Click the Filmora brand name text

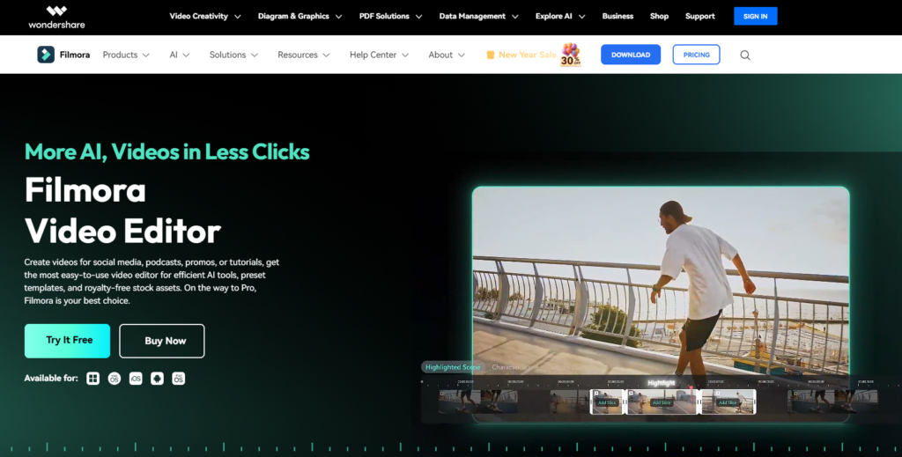(x=75, y=55)
